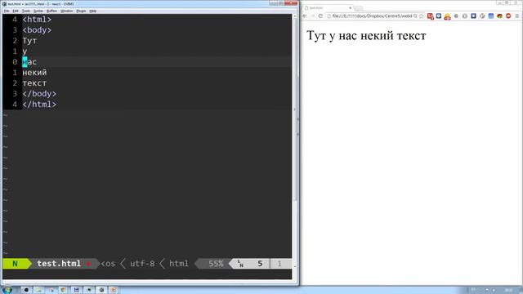The height and width of the screenshot is (294, 523).
Task: Click the light blue square extension icon
Action: click(x=490, y=16)
